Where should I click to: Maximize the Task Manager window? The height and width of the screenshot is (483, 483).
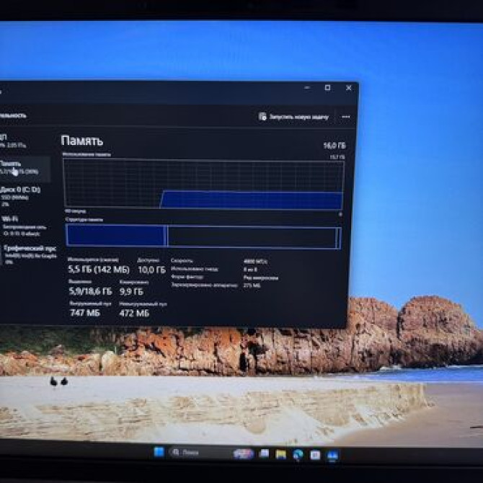tap(327, 88)
